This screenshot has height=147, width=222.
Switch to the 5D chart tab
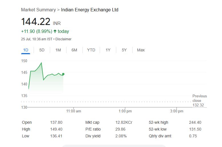point(42,50)
